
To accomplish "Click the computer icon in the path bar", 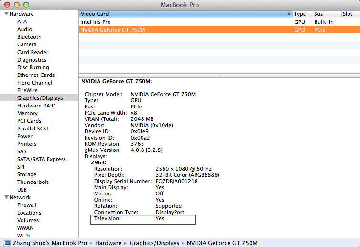I will [x=6, y=243].
